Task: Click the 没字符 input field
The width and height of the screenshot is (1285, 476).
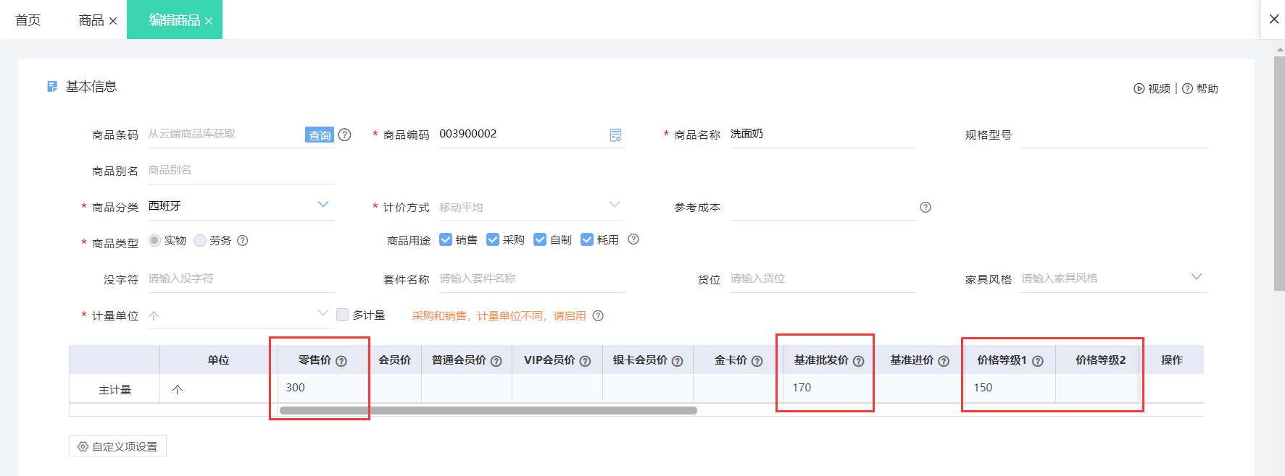Action: (x=241, y=279)
